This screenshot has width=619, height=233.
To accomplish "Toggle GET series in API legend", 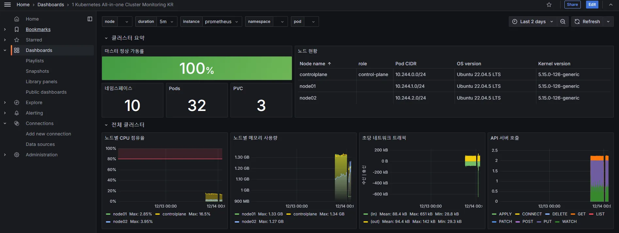I will (x=581, y=214).
